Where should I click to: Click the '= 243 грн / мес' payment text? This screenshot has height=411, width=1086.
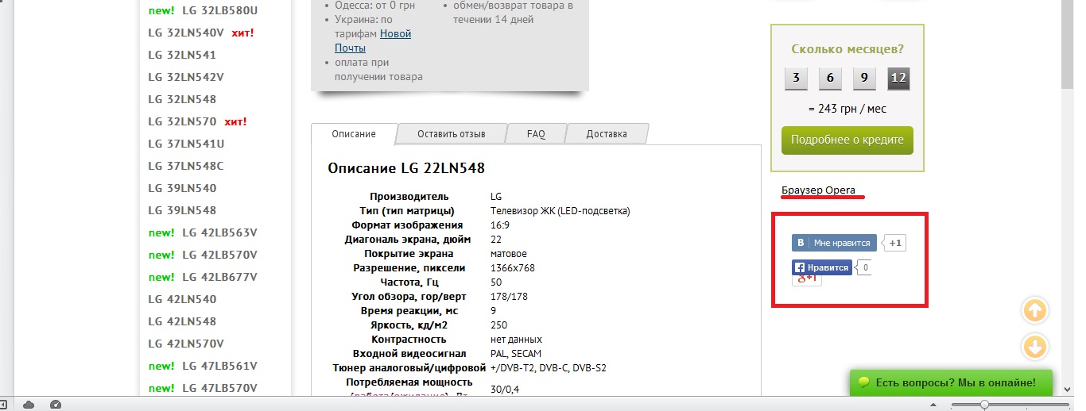[x=847, y=109]
